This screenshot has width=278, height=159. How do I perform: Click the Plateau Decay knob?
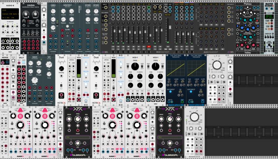(254, 28)
